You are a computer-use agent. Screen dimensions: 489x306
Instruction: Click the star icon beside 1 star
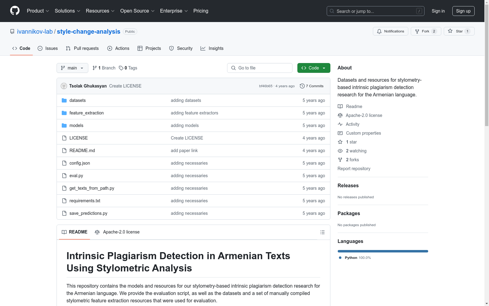[340, 142]
